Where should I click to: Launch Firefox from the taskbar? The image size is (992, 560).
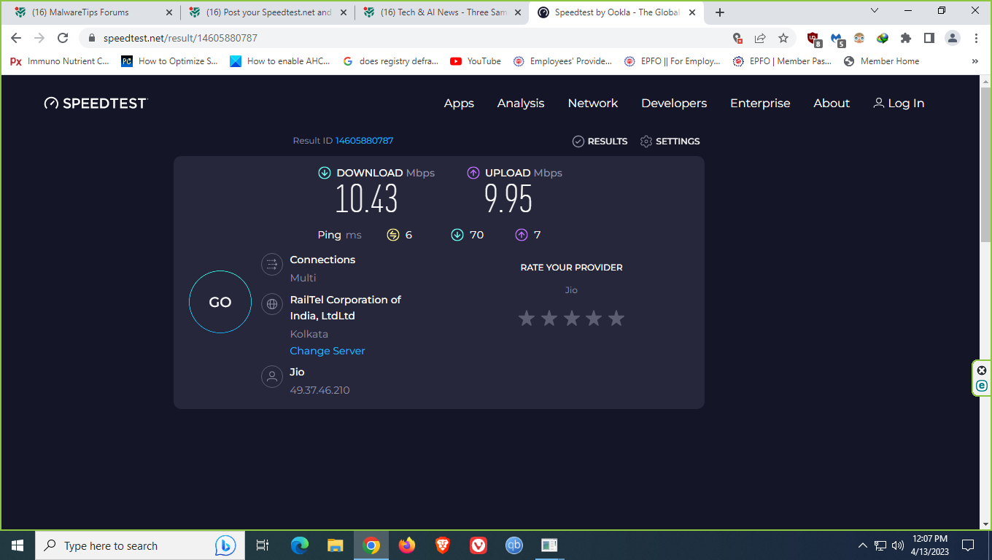407,545
